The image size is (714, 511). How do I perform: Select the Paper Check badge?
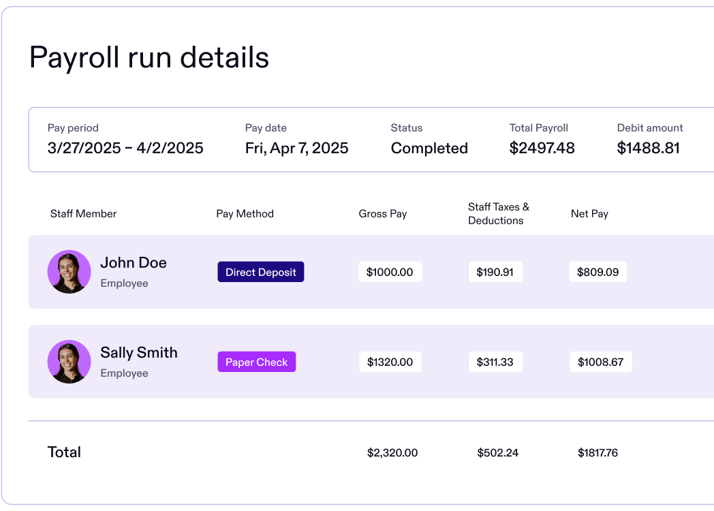[x=256, y=362]
